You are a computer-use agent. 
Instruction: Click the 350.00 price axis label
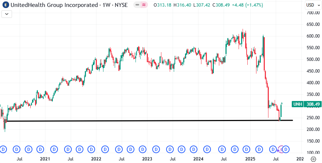tap(313, 94)
